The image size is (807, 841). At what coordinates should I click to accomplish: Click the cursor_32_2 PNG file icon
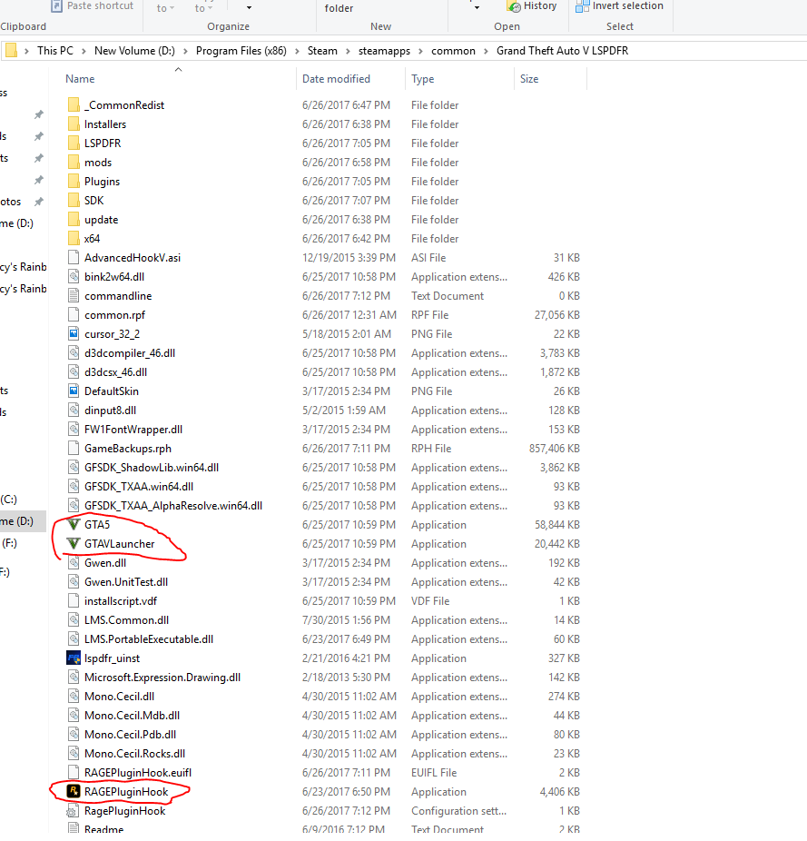click(x=74, y=333)
